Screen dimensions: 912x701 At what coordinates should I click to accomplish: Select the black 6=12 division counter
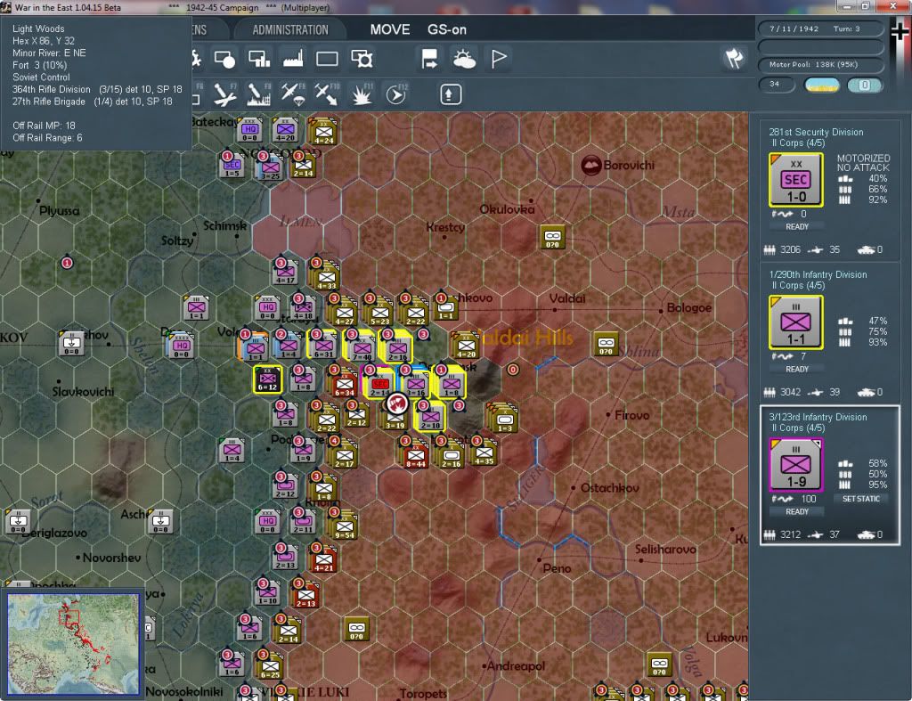(267, 379)
